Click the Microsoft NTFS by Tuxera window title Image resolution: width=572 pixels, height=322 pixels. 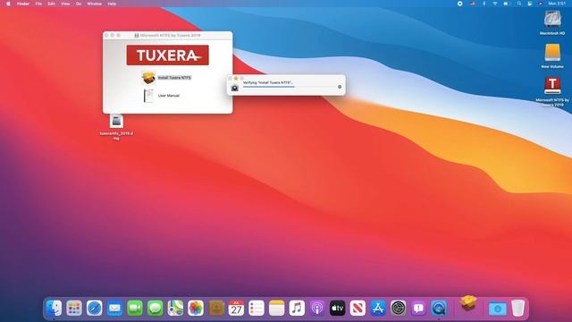[170, 36]
